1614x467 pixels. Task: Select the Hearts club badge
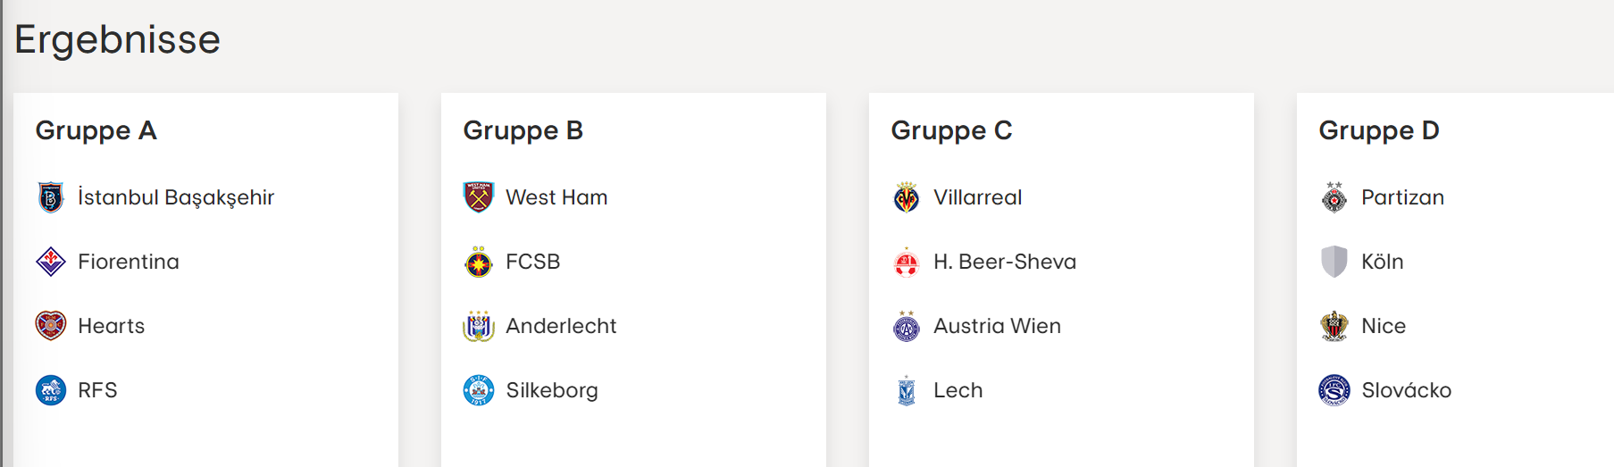coord(51,326)
